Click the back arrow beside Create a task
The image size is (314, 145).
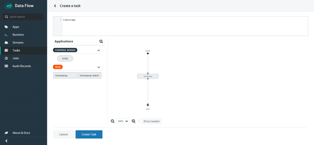pyautogui.click(x=55, y=6)
